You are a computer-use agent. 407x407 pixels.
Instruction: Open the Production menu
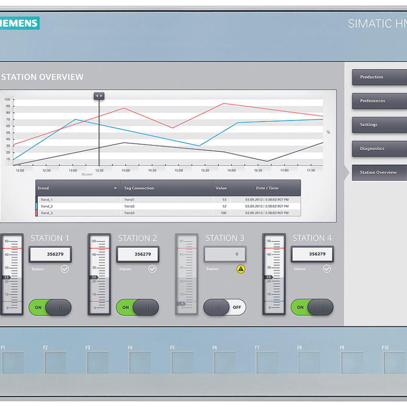coord(379,77)
